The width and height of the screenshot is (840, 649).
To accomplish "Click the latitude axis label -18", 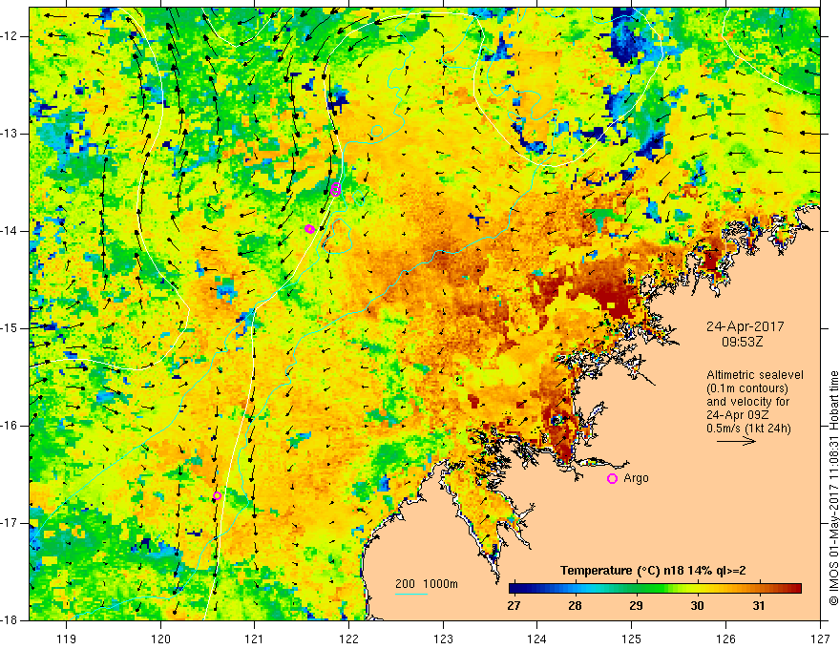I will [10, 620].
